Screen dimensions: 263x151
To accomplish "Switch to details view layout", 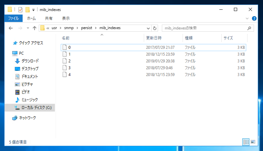I will [246, 142].
